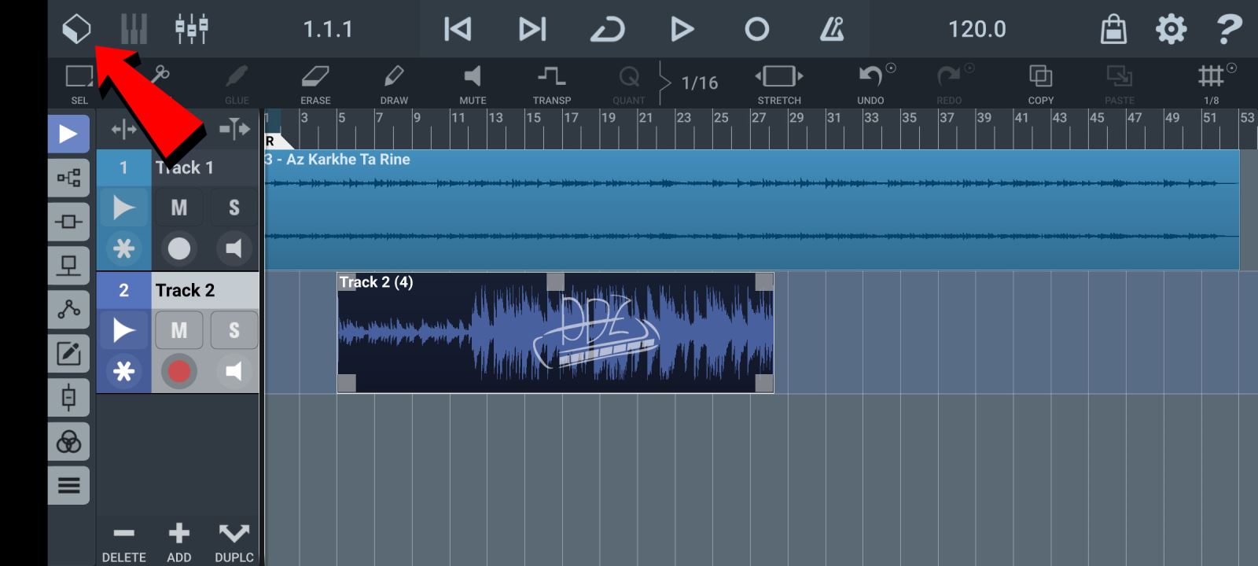The image size is (1258, 566).
Task: Select the Track 2 (4) audio clip
Action: [555, 333]
